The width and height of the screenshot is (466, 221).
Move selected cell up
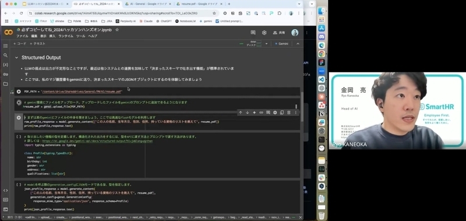(x=241, y=113)
